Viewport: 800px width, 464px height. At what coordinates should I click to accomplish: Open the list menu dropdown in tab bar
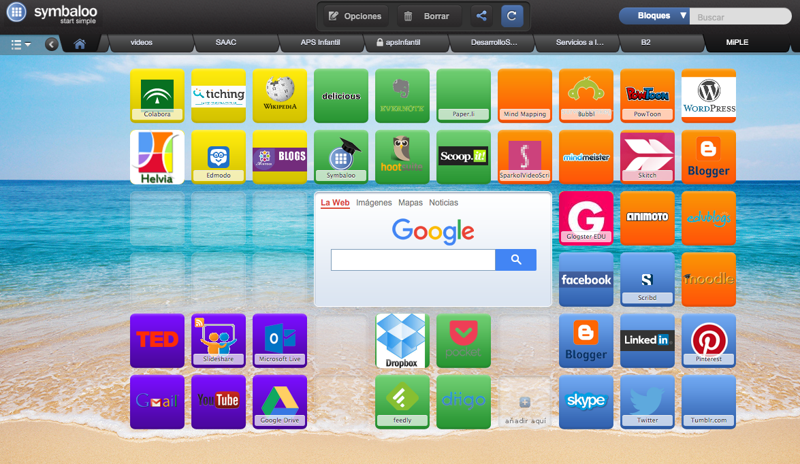(x=21, y=44)
